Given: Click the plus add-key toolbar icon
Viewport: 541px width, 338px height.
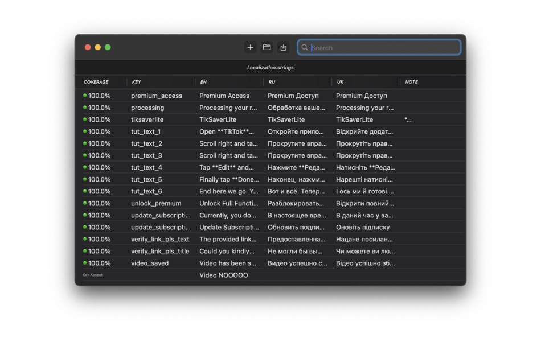Looking at the screenshot, I should [250, 47].
